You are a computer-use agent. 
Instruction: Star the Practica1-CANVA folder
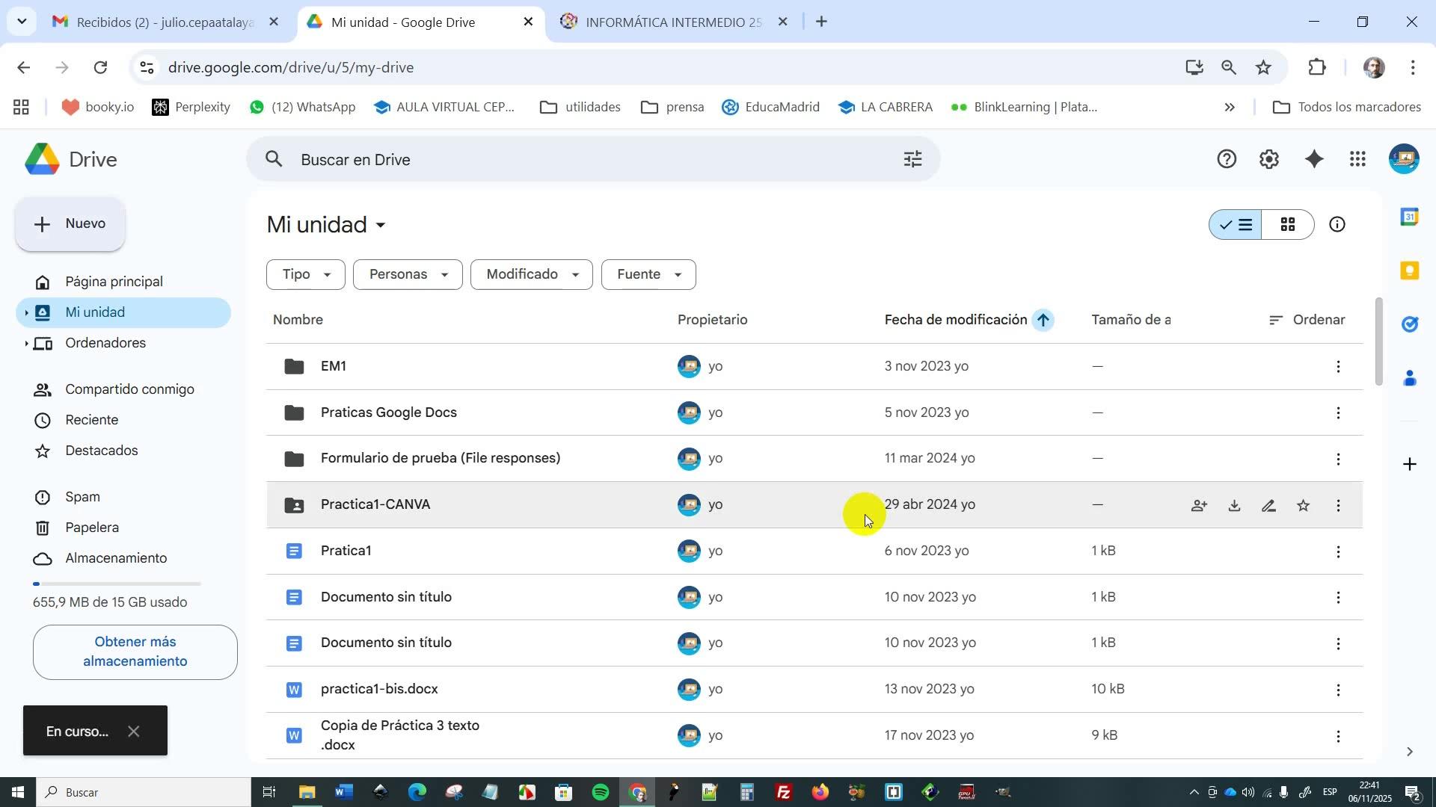point(1304,506)
